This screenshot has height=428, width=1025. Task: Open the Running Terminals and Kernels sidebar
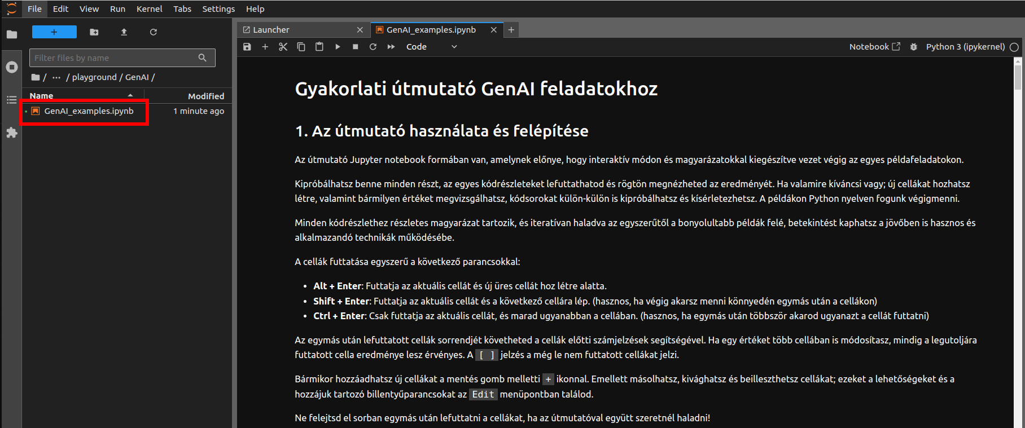pos(12,67)
